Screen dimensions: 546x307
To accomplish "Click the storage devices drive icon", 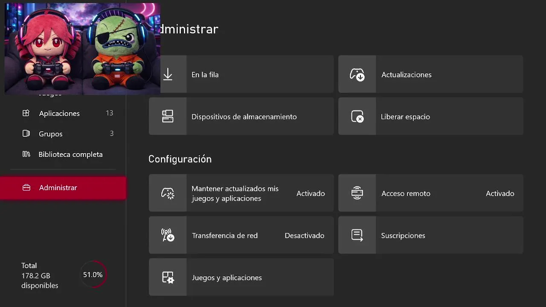I will pyautogui.click(x=168, y=116).
